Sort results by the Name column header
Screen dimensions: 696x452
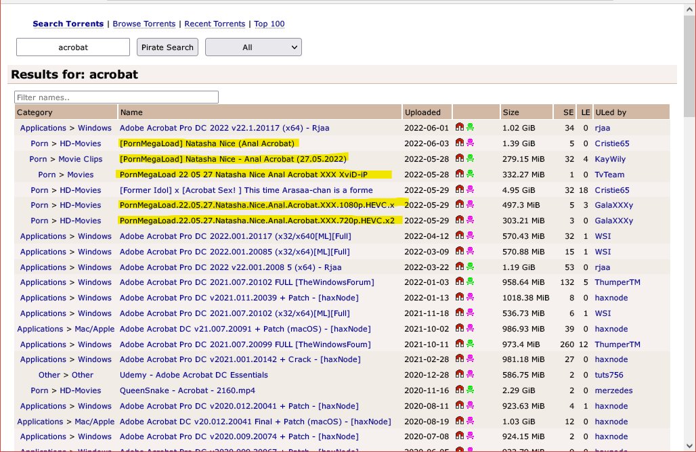(260, 112)
